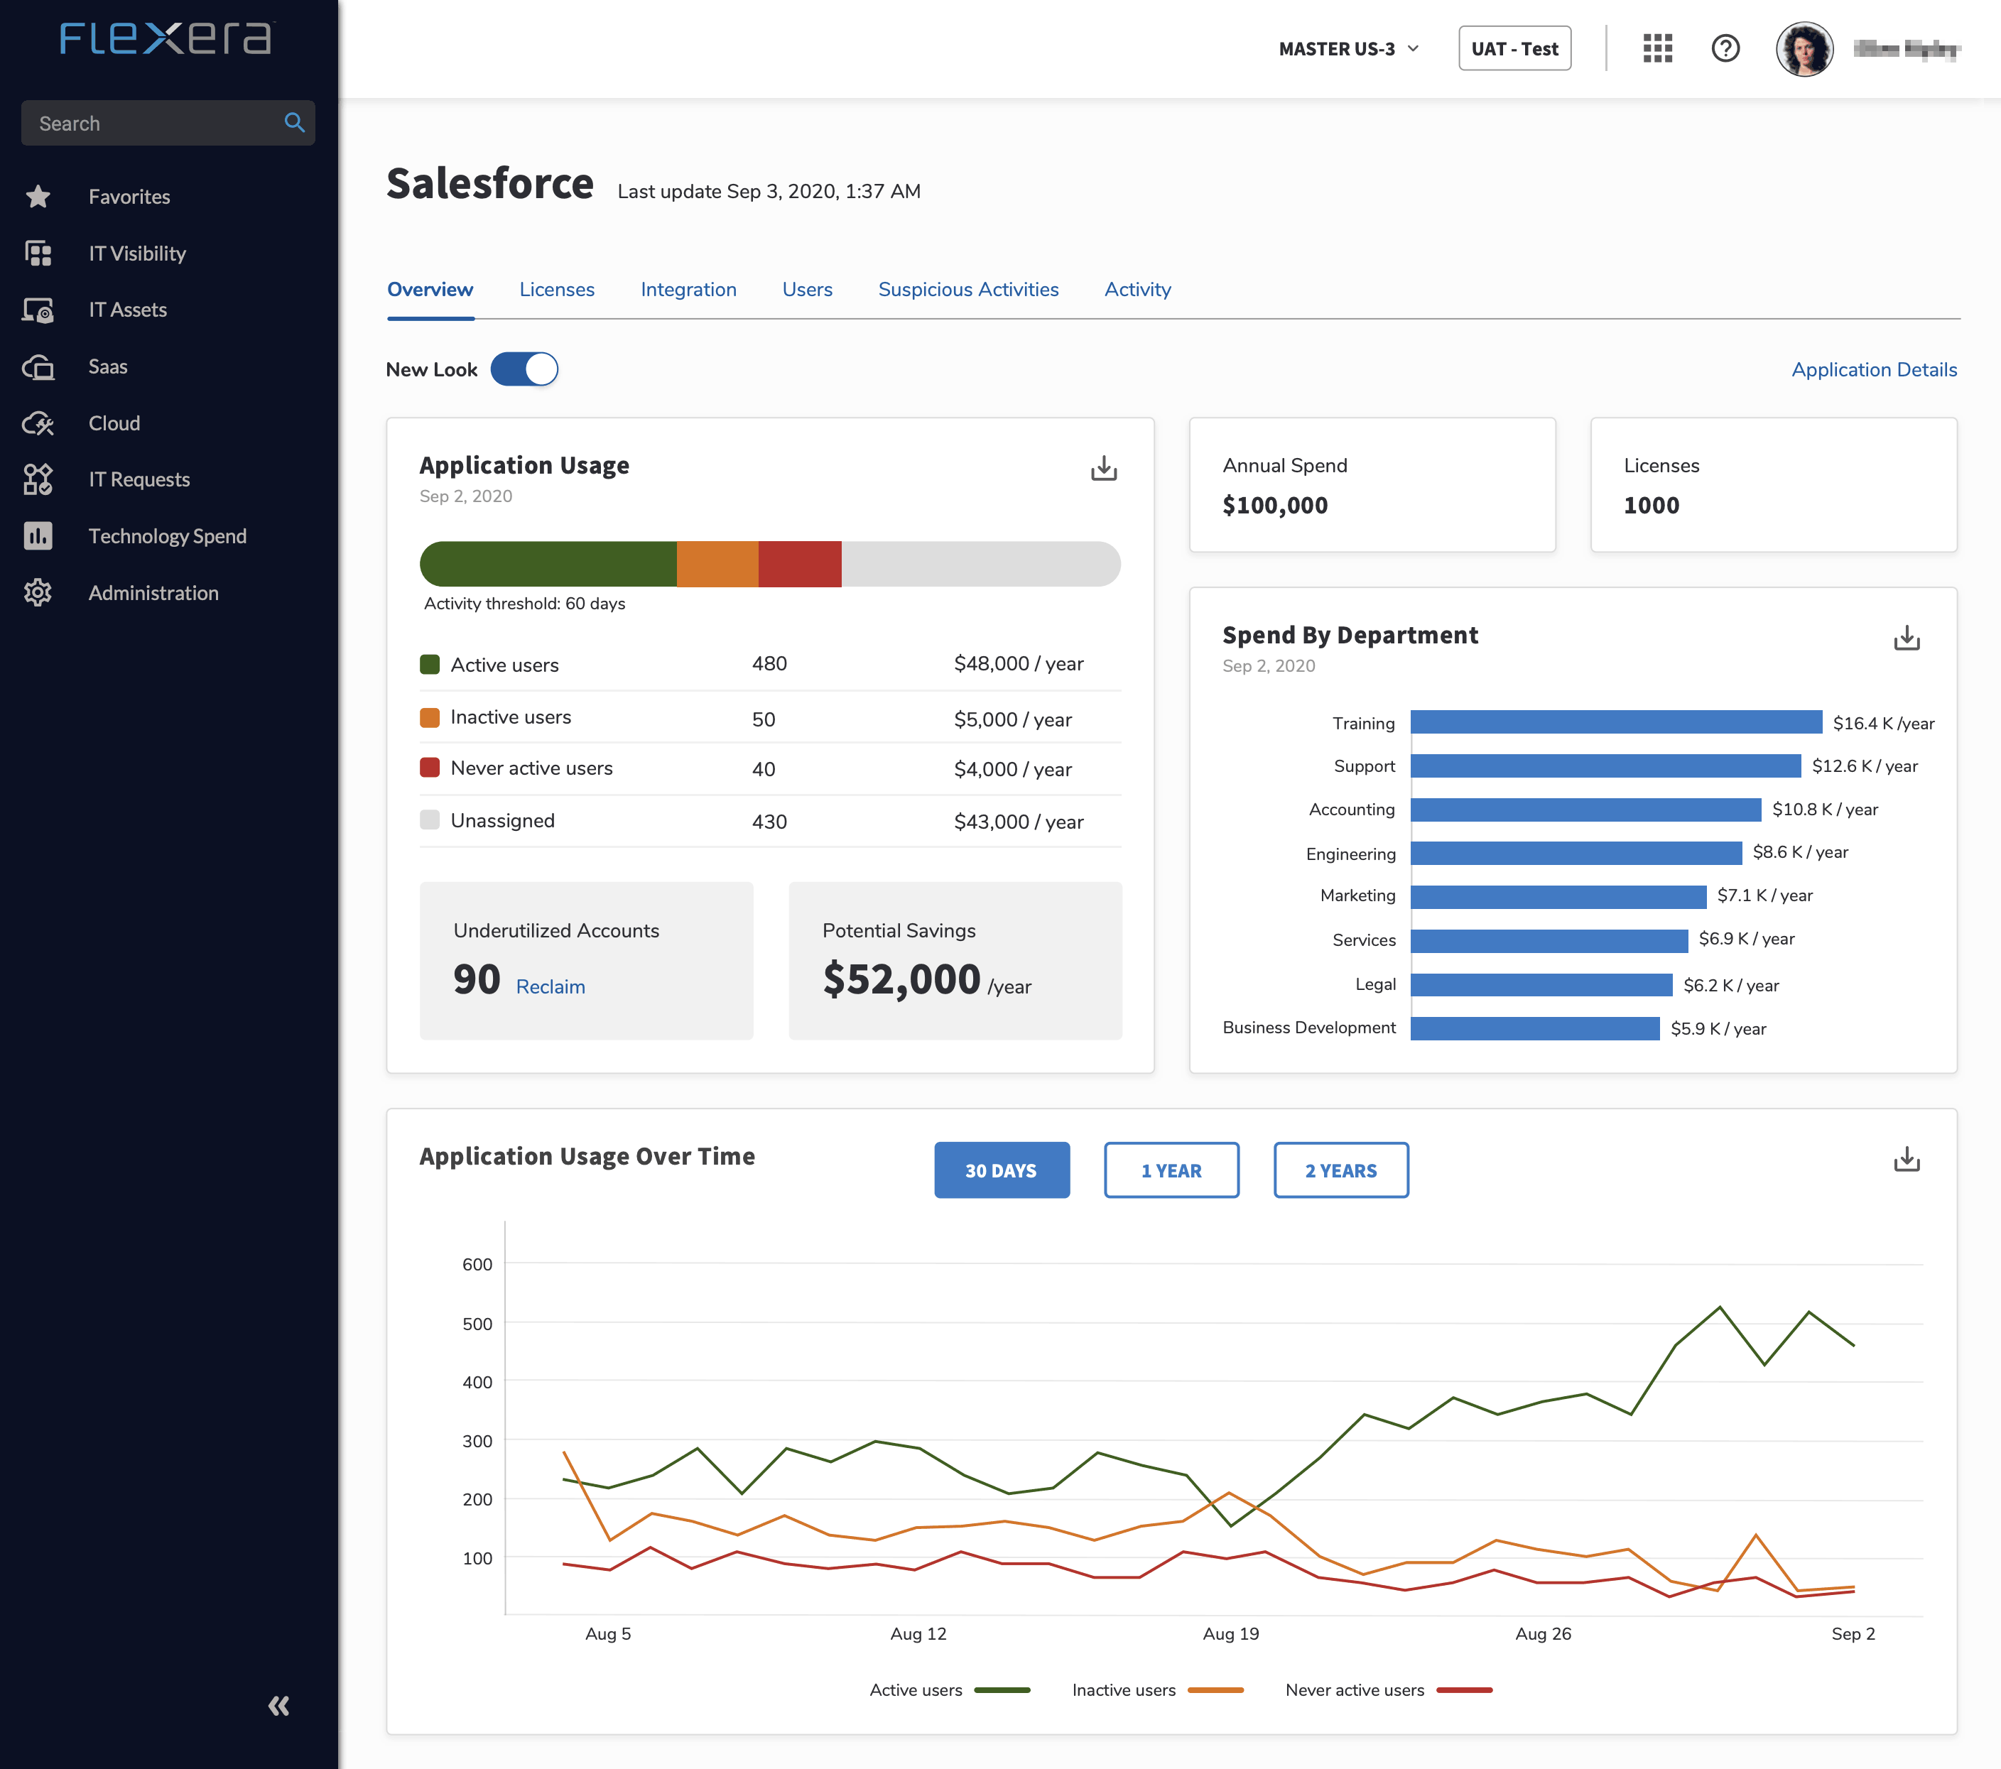
Task: Toggle Never active users legend entry
Action: [x=1388, y=1689]
